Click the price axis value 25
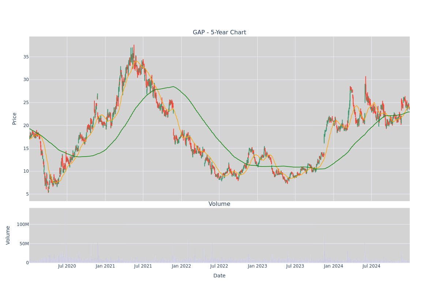This screenshot has width=439, height=292. [26, 103]
